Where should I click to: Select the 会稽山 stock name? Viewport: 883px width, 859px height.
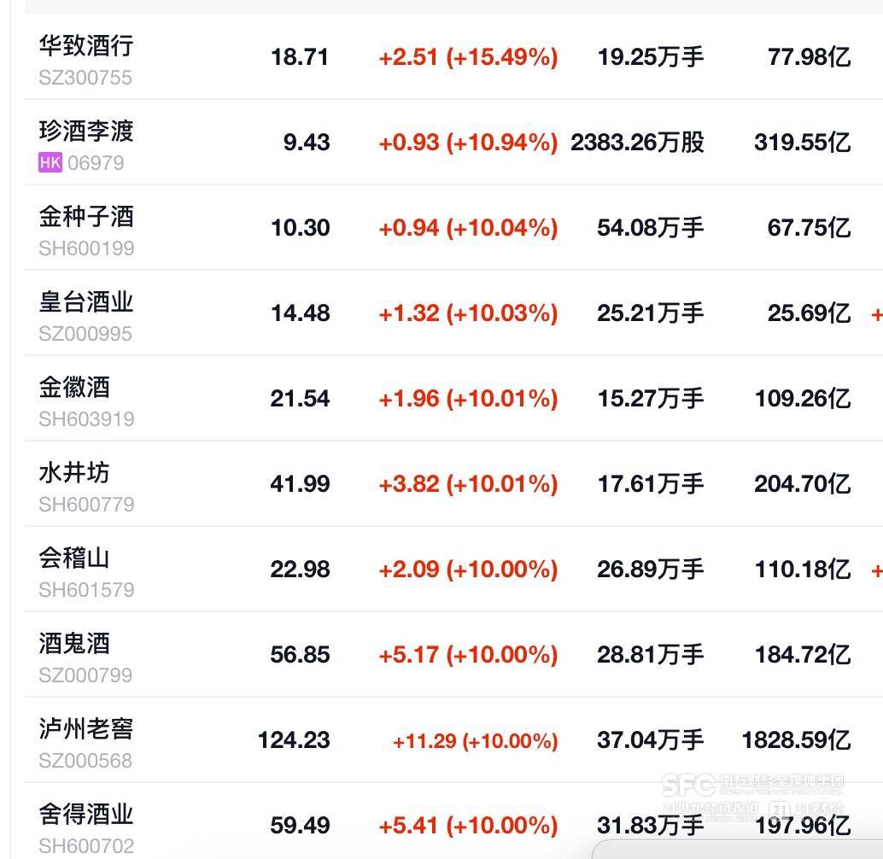pyautogui.click(x=74, y=558)
